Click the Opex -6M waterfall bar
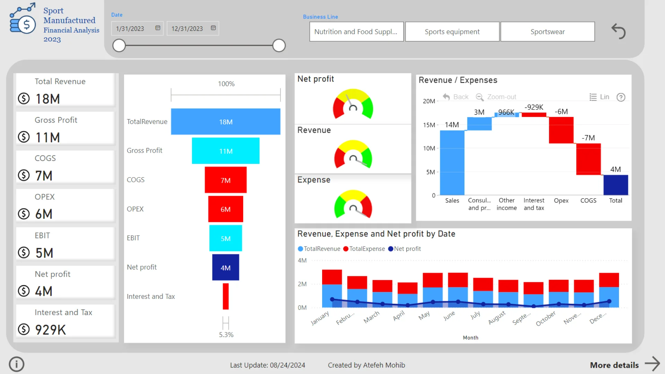Image resolution: width=665 pixels, height=374 pixels. click(x=561, y=130)
